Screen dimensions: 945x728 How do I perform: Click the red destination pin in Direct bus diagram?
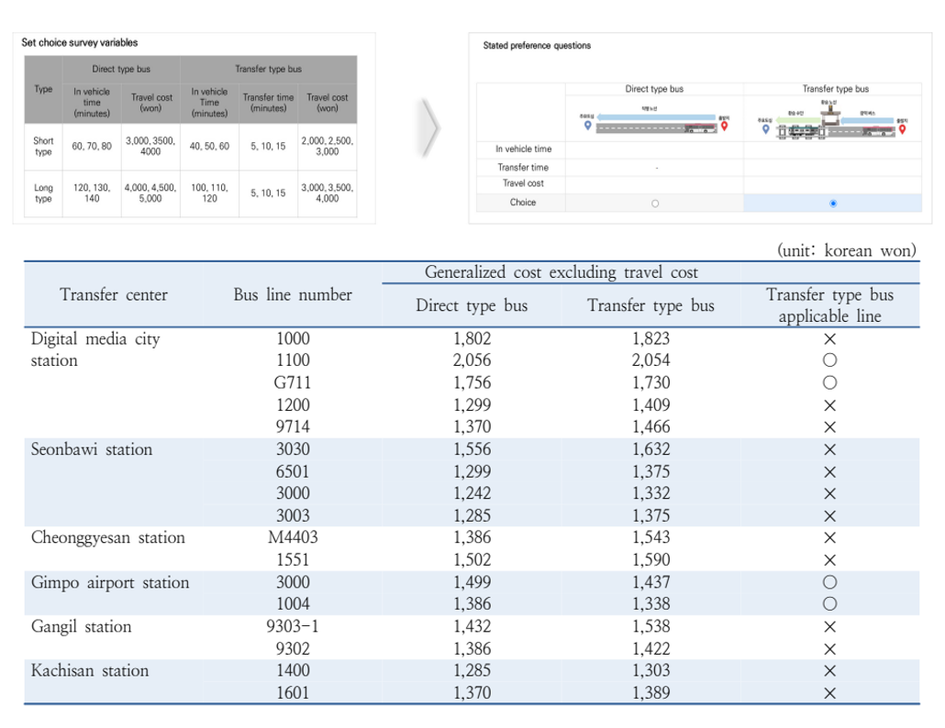(x=724, y=127)
